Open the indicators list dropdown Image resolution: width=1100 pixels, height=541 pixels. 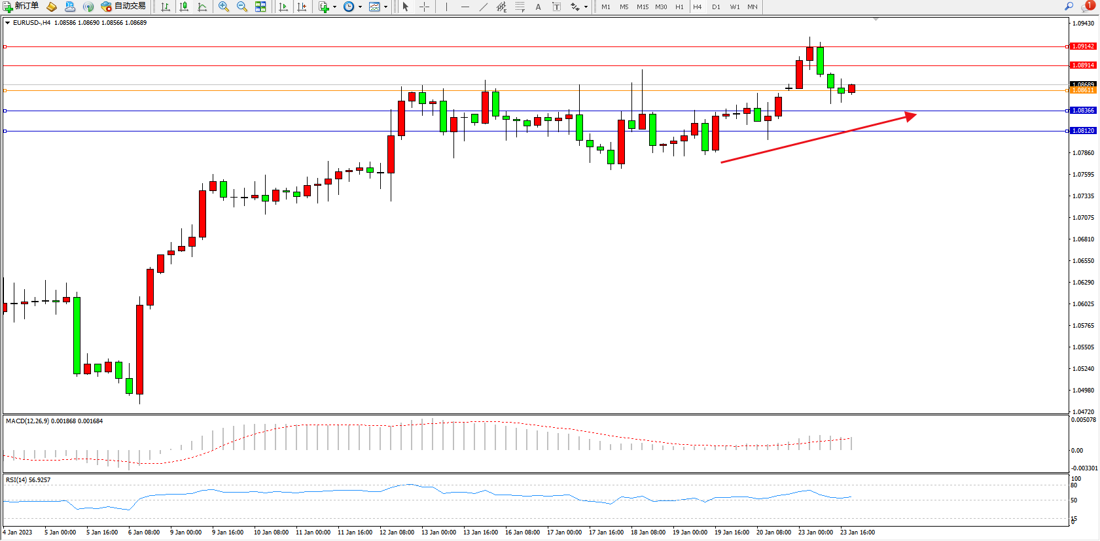point(334,7)
